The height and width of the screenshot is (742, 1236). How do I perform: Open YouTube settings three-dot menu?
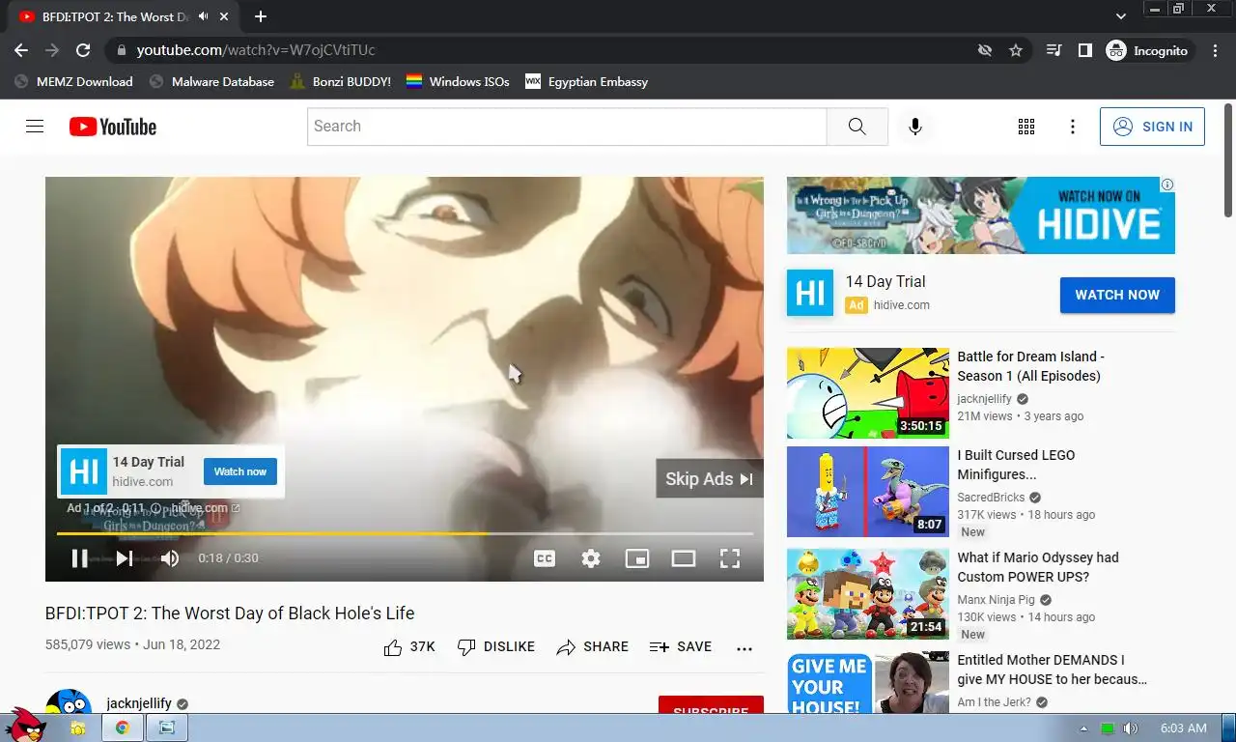pos(1073,127)
